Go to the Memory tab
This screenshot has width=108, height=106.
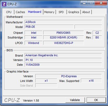tap(49, 12)
